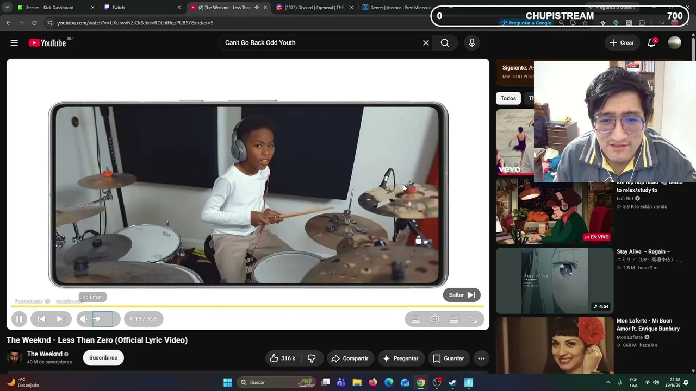Launch Microsoft Edge from the taskbar
The width and height of the screenshot is (696, 391).
[x=389, y=382]
